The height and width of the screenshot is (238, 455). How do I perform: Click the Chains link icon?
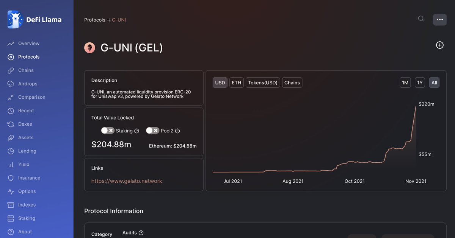[x=11, y=70]
